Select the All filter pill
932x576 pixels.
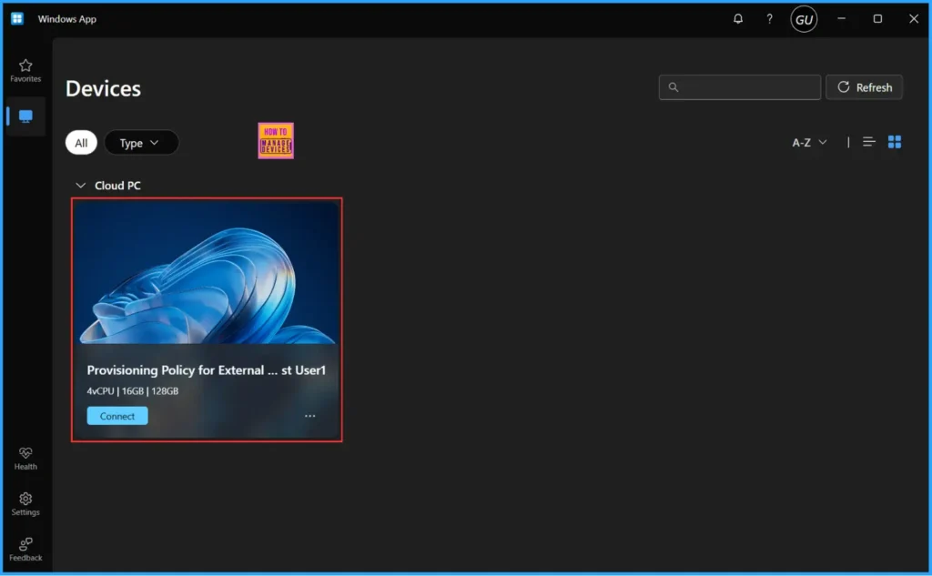[81, 143]
